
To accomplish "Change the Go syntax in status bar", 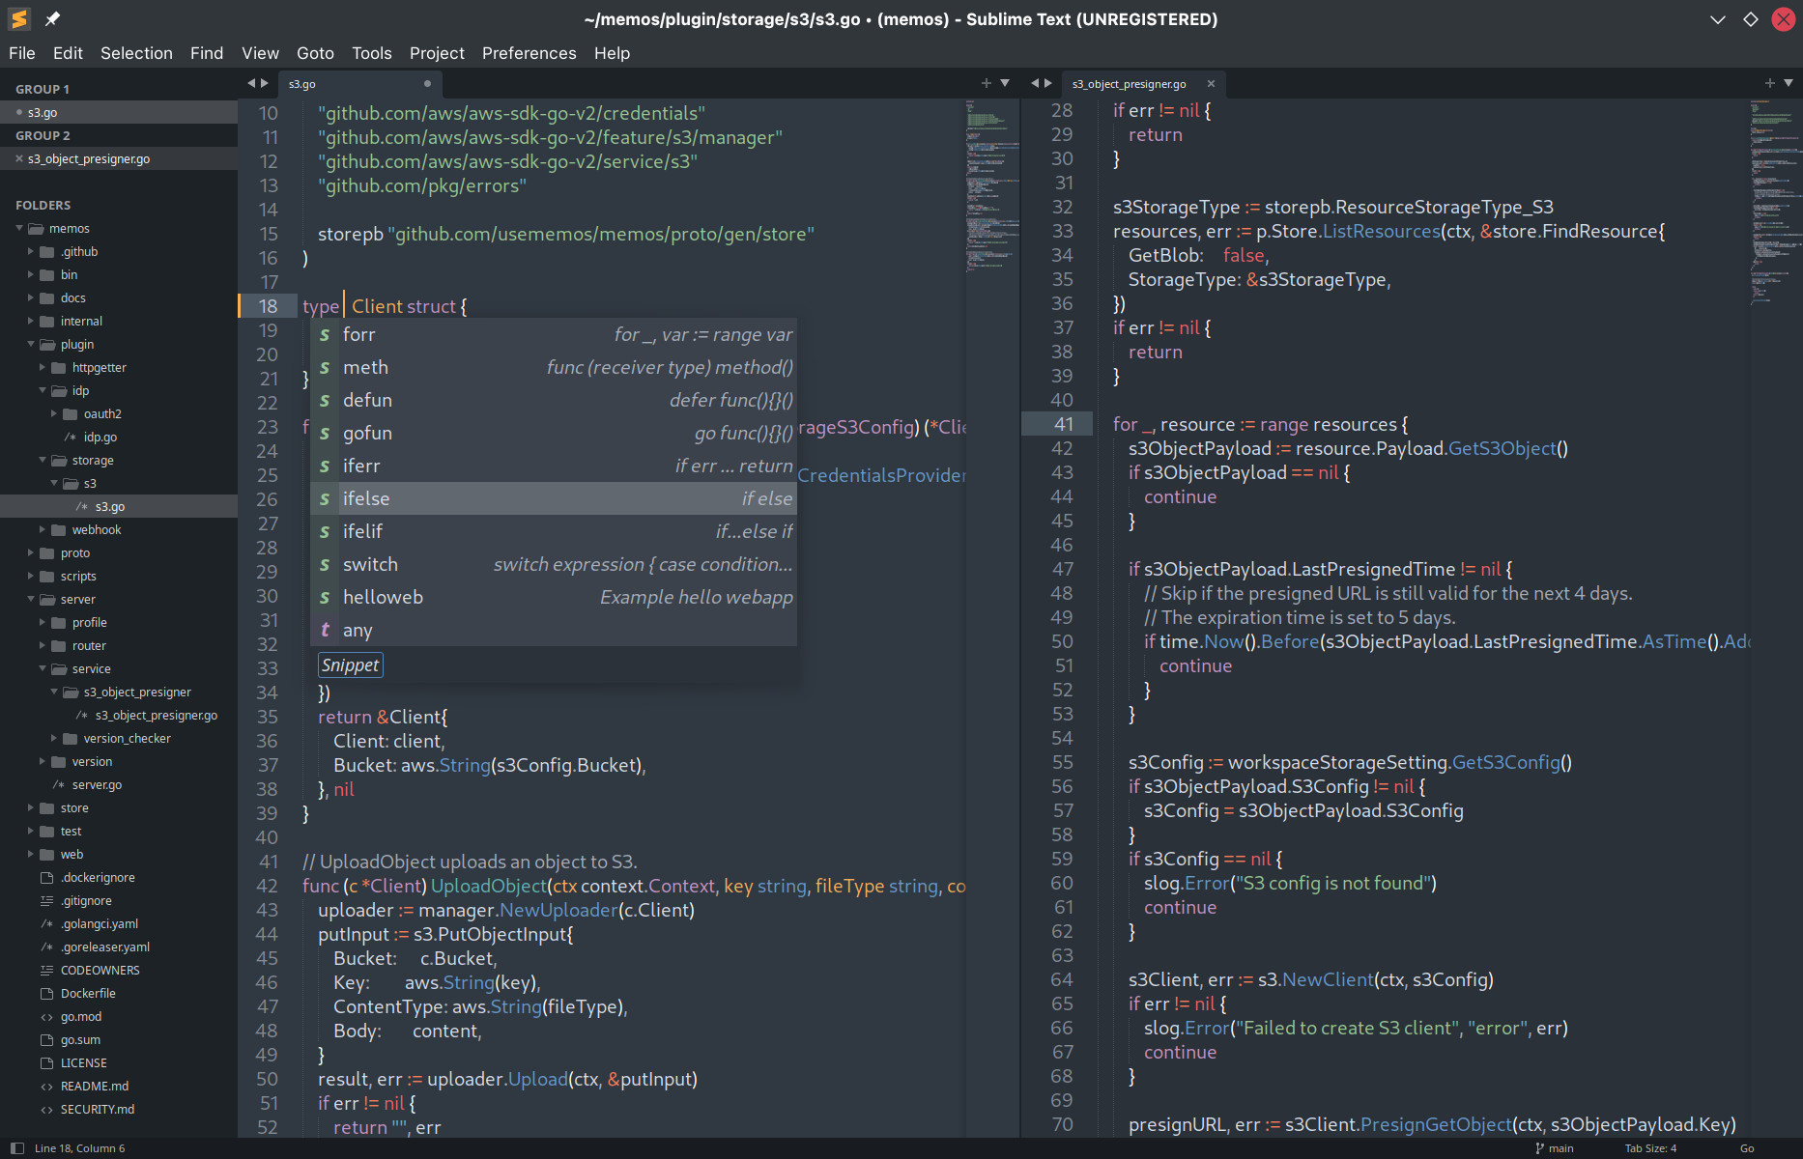I will click(x=1747, y=1148).
